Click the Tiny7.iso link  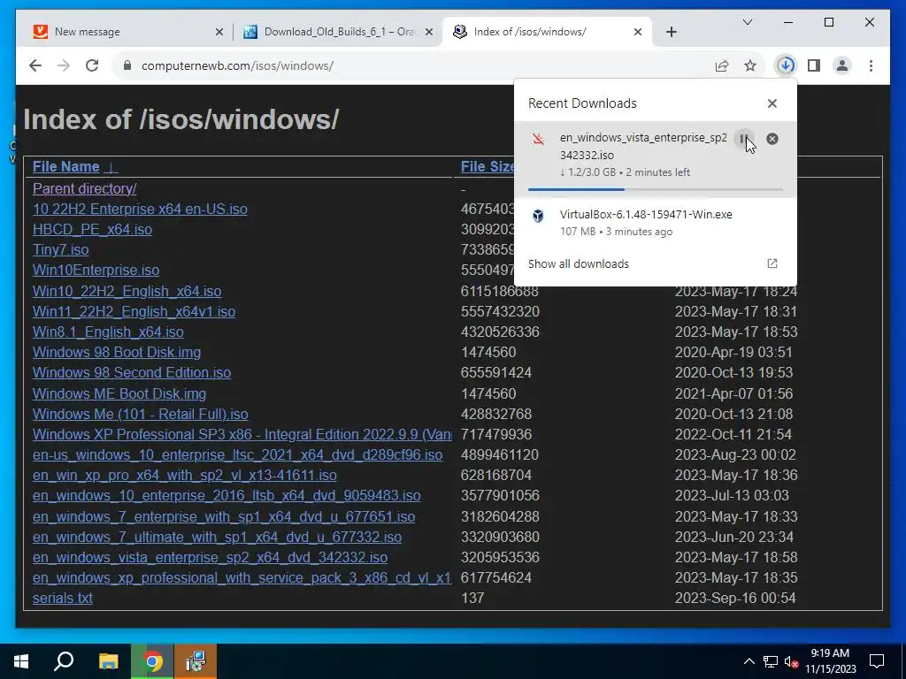point(61,250)
